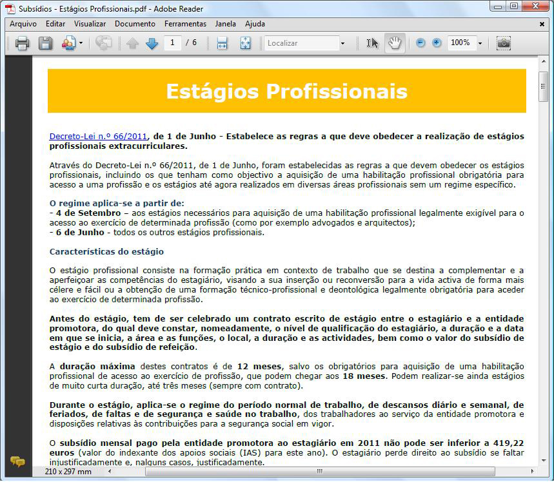This screenshot has width=554, height=482.
Task: Click the fit width page icon
Action: point(223,43)
